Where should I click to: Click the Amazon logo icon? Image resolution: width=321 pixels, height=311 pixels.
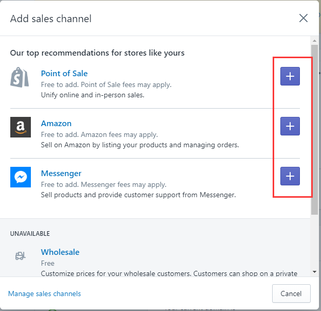pos(21,127)
